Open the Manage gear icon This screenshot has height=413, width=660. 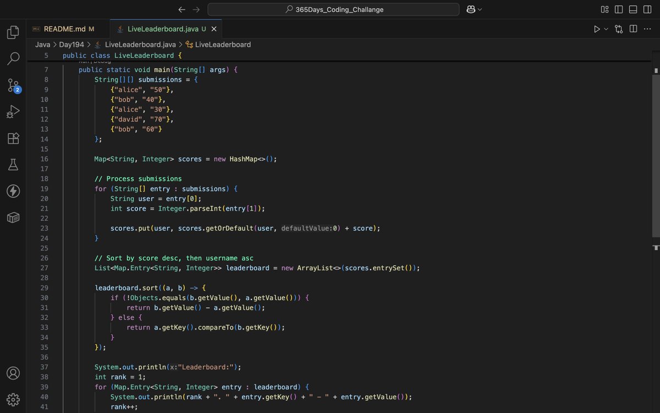click(x=13, y=399)
